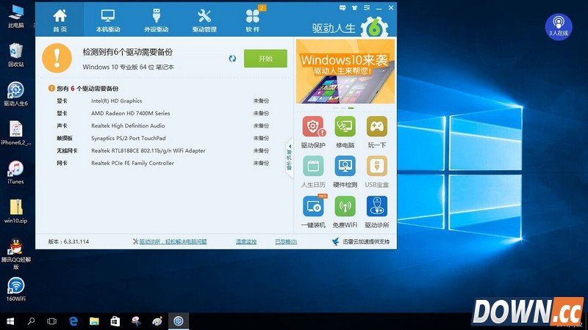Collapse the 装机必备 side panel arrow

(x=289, y=156)
